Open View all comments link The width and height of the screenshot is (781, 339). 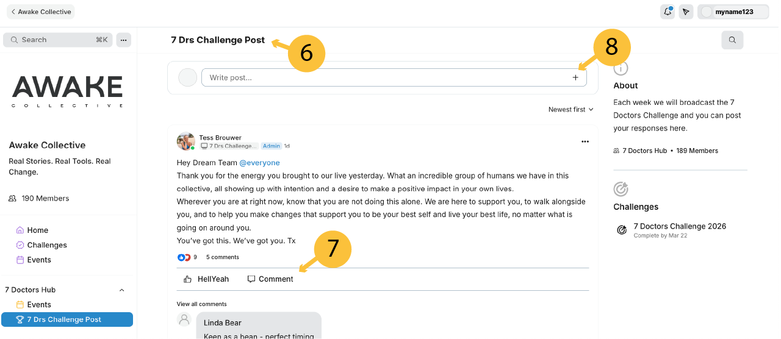(201, 304)
